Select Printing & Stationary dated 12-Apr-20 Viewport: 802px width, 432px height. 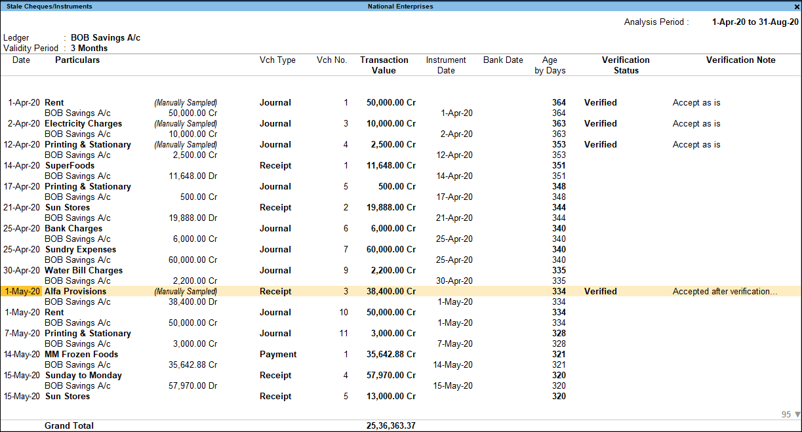coord(401,145)
